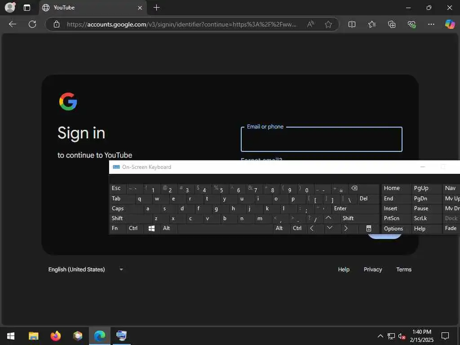
Task: Click the space bar key
Action: pyautogui.click(x=225, y=228)
